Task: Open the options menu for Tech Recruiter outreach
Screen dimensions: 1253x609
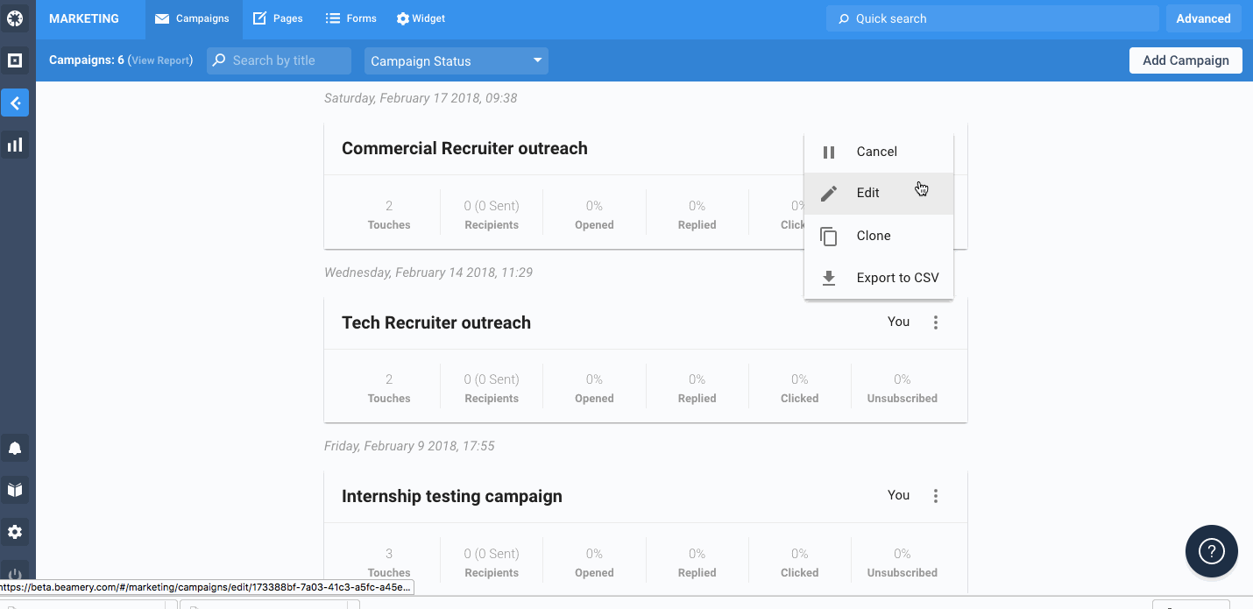Action: pyautogui.click(x=936, y=322)
